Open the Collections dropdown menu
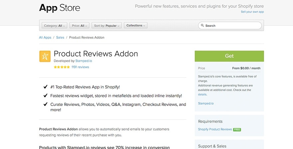 [x=136, y=25]
